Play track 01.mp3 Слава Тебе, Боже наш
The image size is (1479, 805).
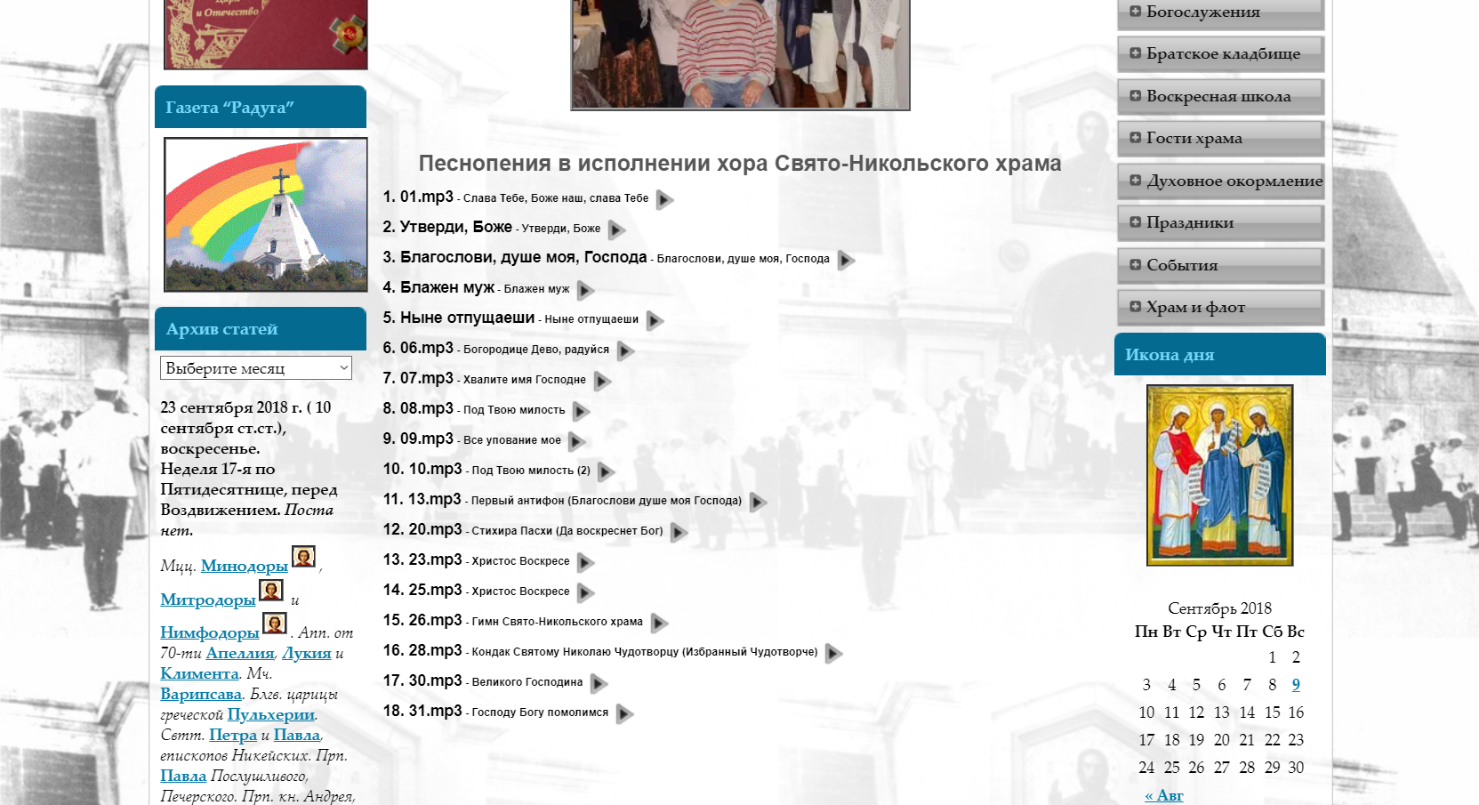[664, 199]
